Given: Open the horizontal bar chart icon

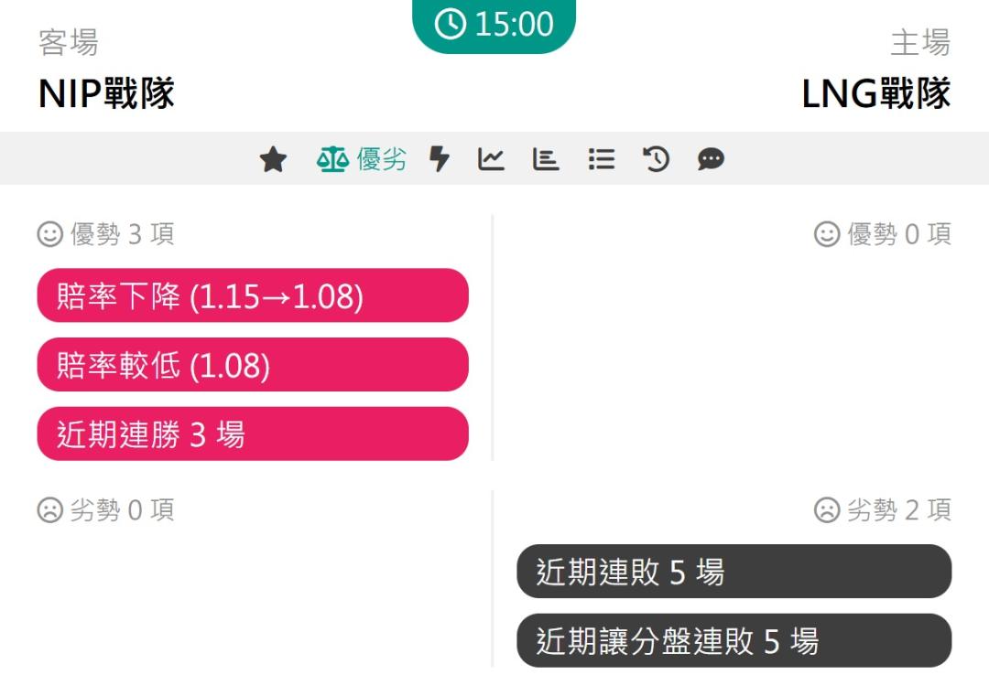Looking at the screenshot, I should (x=546, y=159).
